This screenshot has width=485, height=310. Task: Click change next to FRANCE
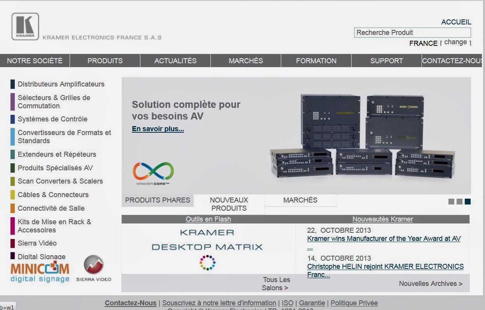(455, 42)
